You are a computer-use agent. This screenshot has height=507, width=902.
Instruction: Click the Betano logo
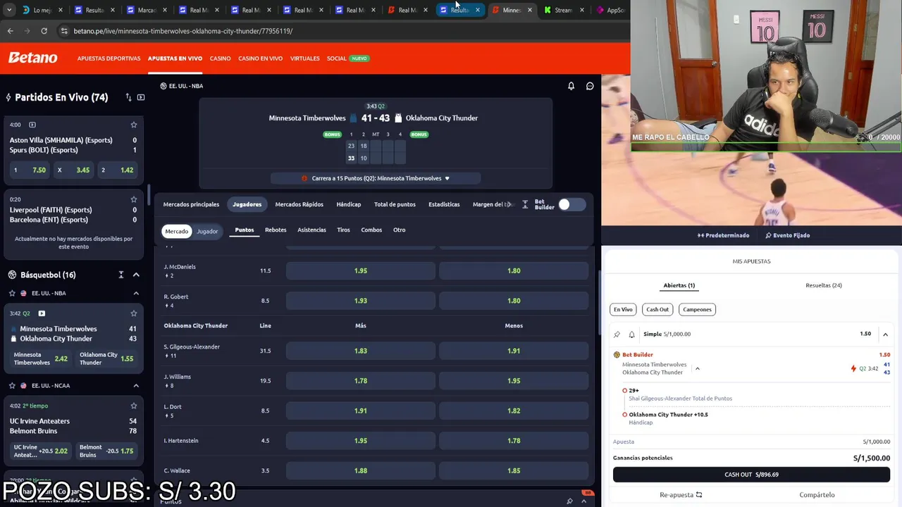[x=32, y=58]
